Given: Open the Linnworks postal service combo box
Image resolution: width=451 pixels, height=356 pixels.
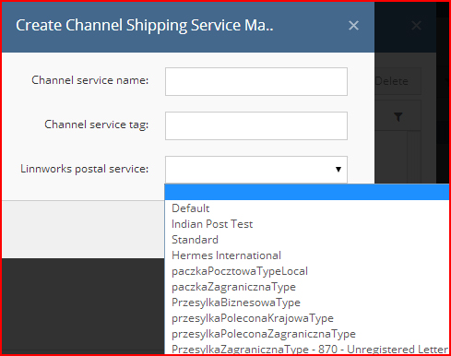Looking at the screenshot, I should [x=256, y=170].
